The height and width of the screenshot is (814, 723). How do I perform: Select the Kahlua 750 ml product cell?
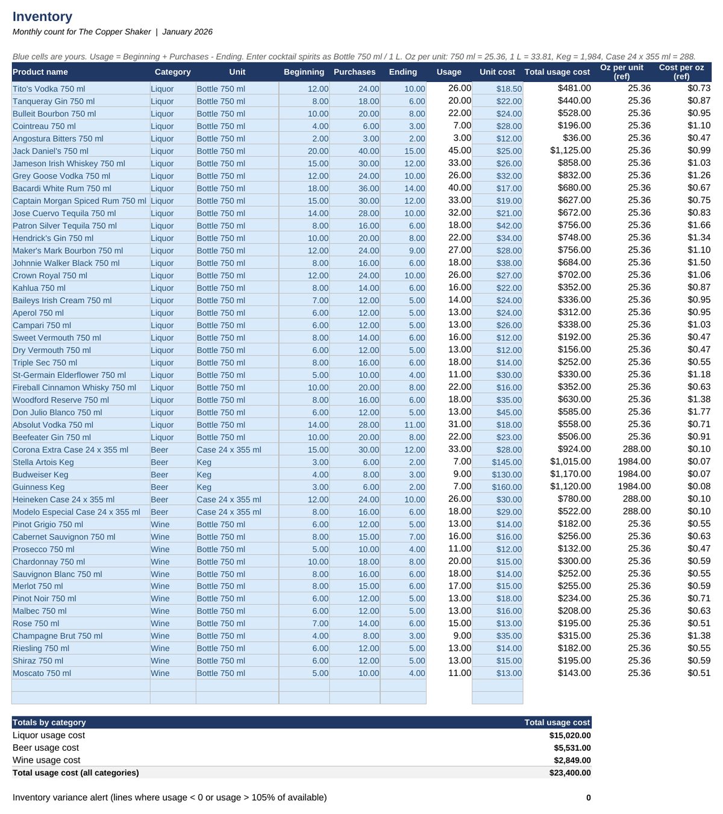[81, 288]
